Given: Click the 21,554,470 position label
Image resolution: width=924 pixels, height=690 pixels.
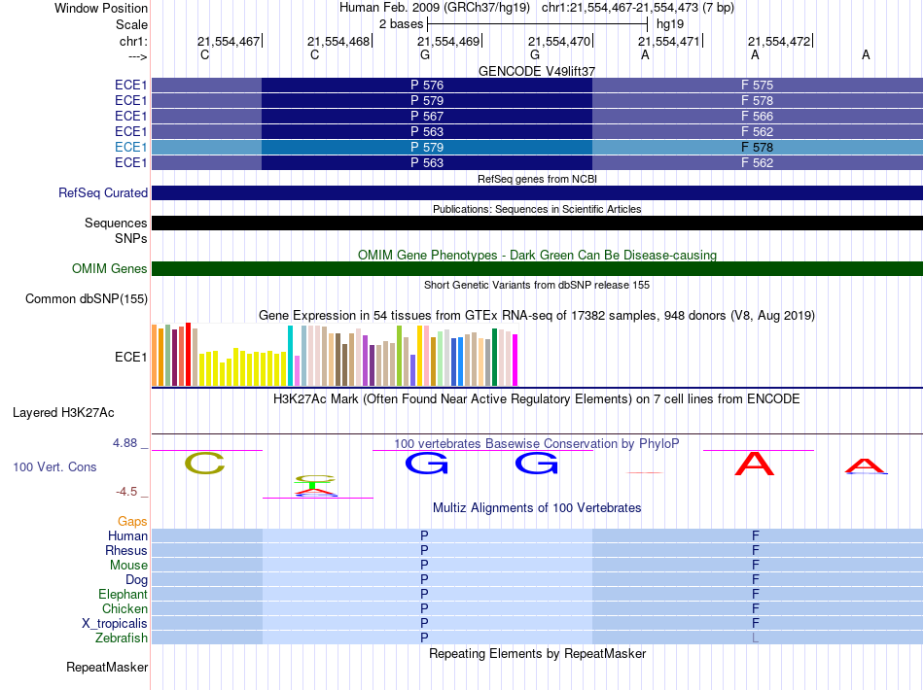Looking at the screenshot, I should click(558, 41).
